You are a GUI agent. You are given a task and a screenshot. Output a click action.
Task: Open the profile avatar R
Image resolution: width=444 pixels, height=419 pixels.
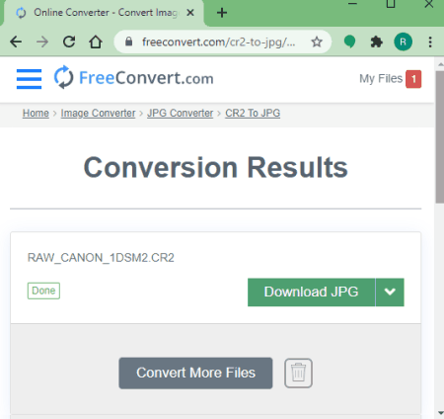[x=403, y=42]
